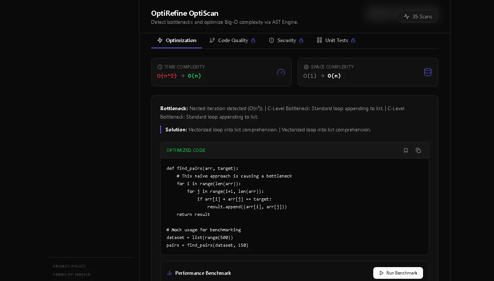494x281 pixels.
Task: Click the '# Mock usage for benchmarking' comment
Action: [204, 230]
